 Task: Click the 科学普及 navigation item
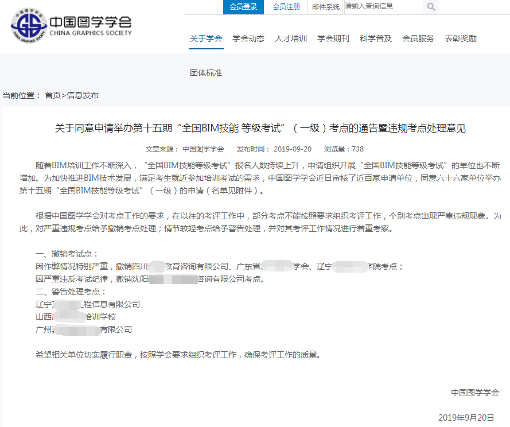375,38
